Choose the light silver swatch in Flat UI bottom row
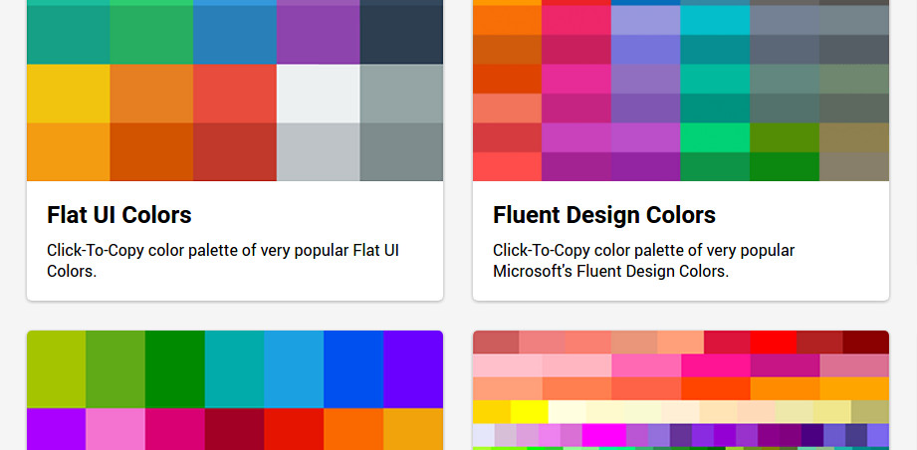 (x=319, y=152)
